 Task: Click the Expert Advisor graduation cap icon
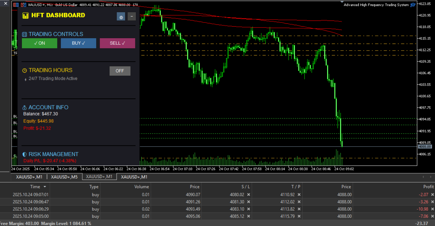click(x=413, y=5)
